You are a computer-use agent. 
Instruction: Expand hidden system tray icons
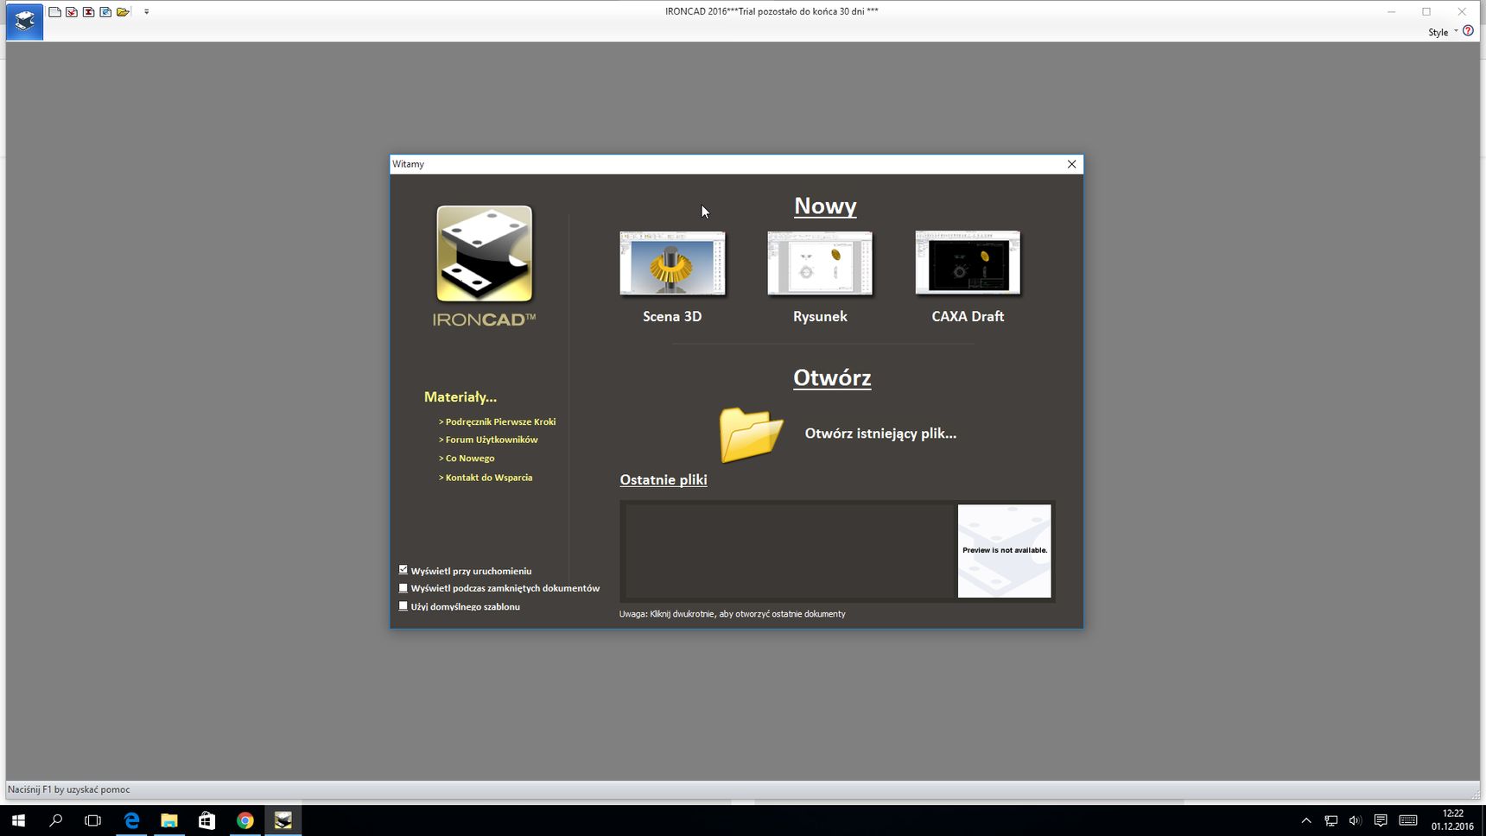click(x=1306, y=820)
